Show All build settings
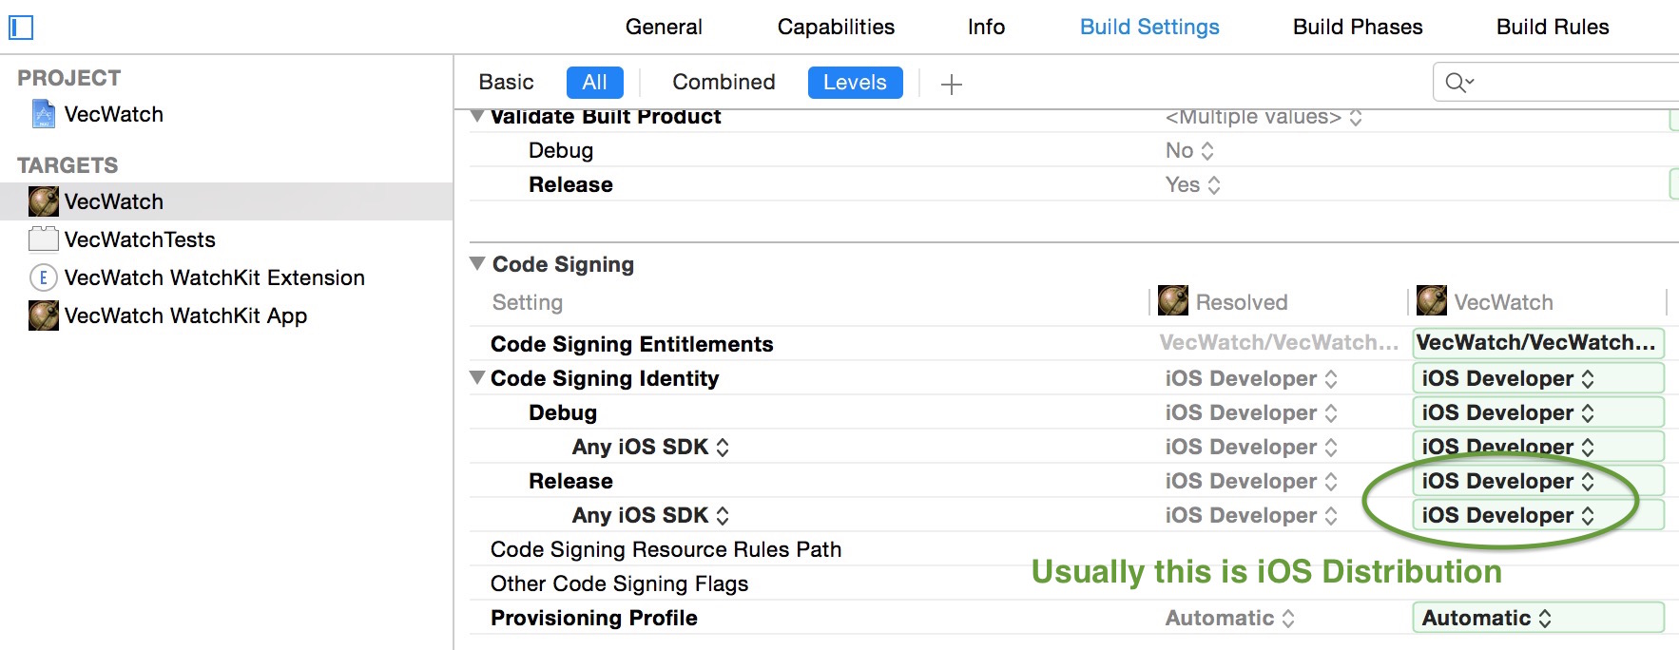This screenshot has width=1679, height=650. [x=595, y=83]
